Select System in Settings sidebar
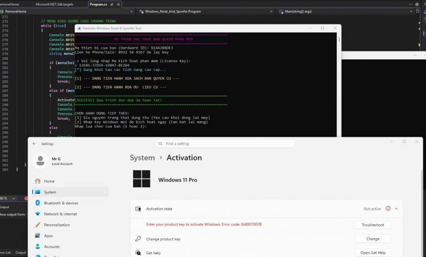The width and height of the screenshot is (426, 257). tap(70, 192)
